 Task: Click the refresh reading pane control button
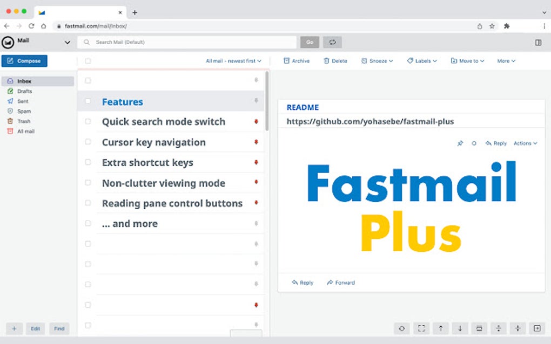[402, 328]
